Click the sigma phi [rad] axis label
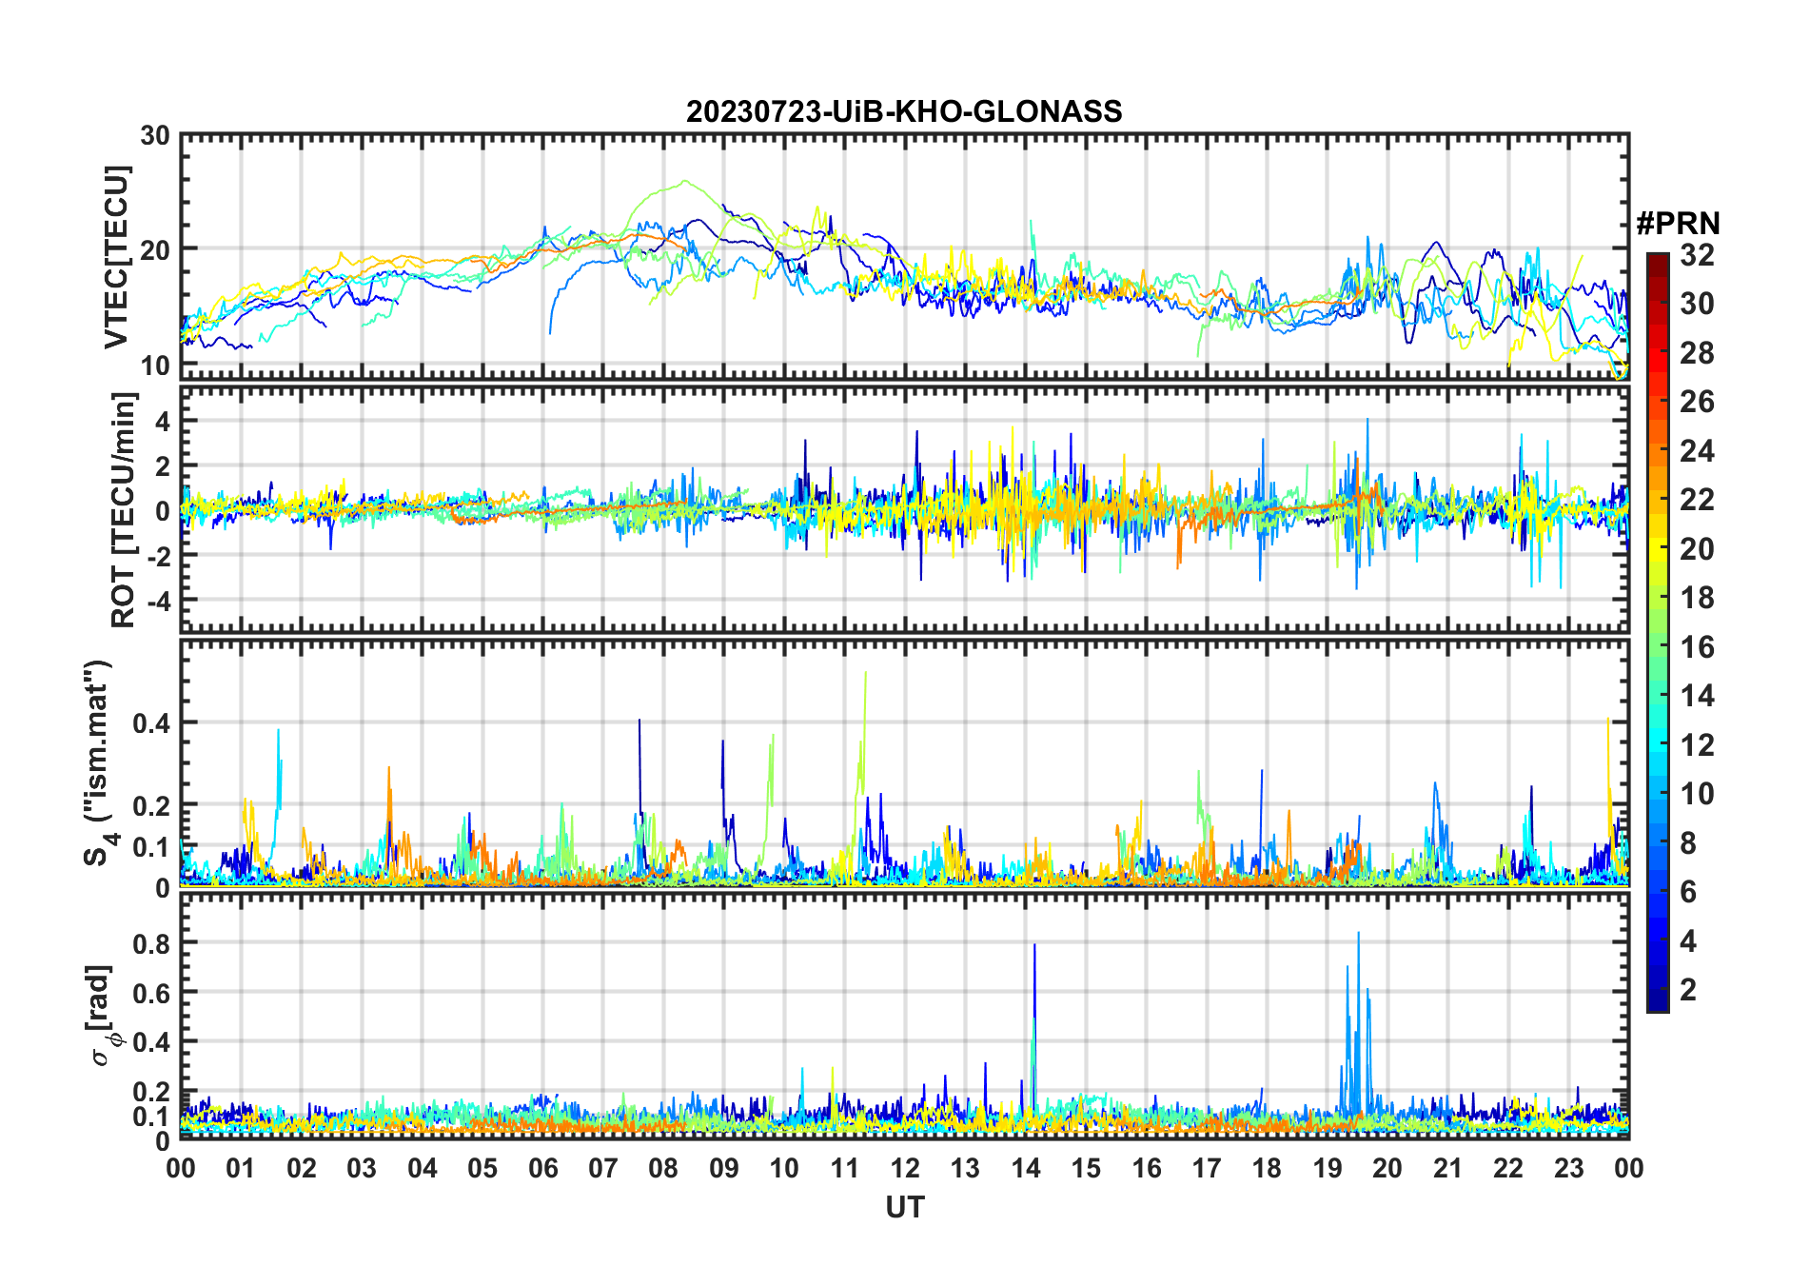 coord(102,1015)
